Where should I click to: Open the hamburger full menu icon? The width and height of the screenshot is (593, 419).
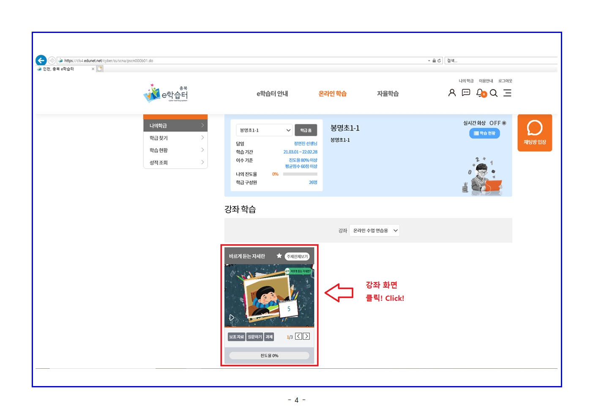[508, 93]
